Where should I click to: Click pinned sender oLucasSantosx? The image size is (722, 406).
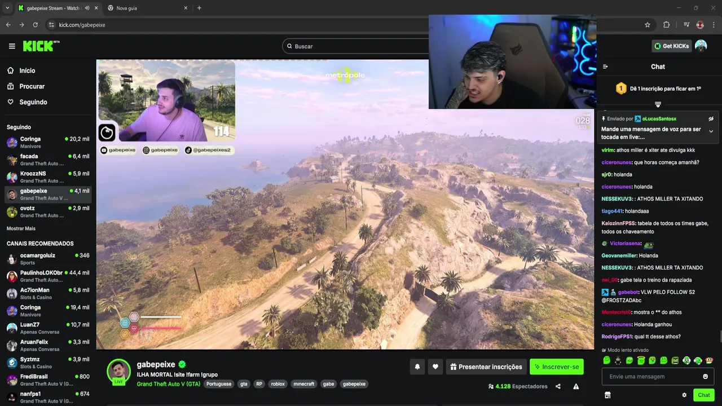(x=659, y=119)
